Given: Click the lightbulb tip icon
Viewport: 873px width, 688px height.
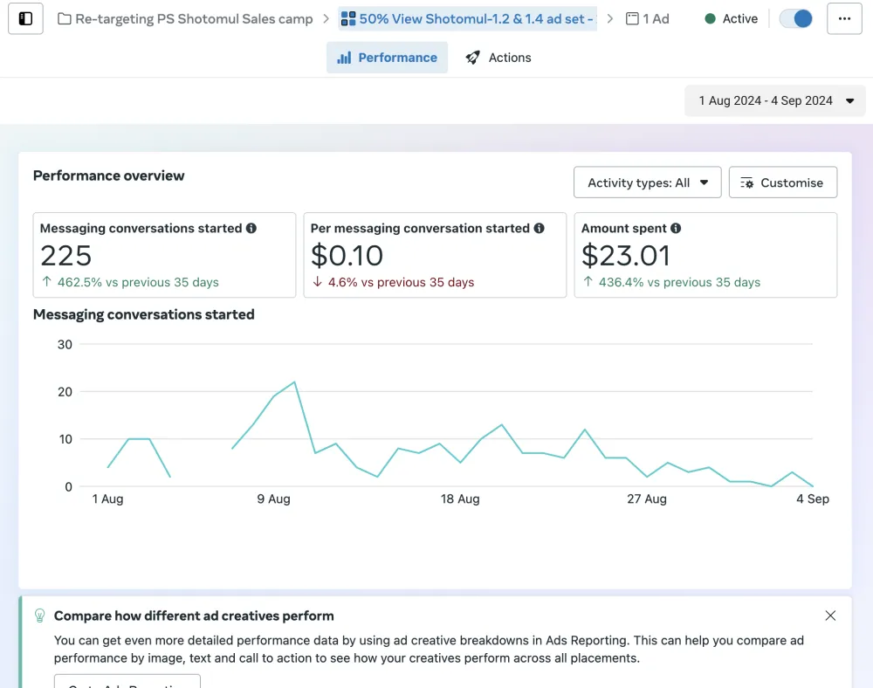Looking at the screenshot, I should (39, 616).
